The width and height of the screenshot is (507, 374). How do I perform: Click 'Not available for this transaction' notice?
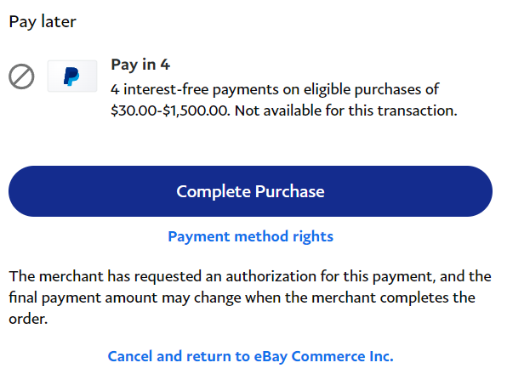click(x=346, y=110)
